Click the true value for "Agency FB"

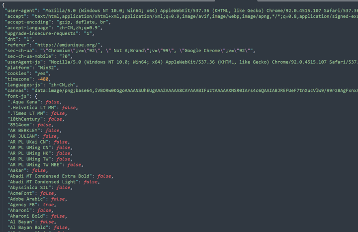[48, 205]
